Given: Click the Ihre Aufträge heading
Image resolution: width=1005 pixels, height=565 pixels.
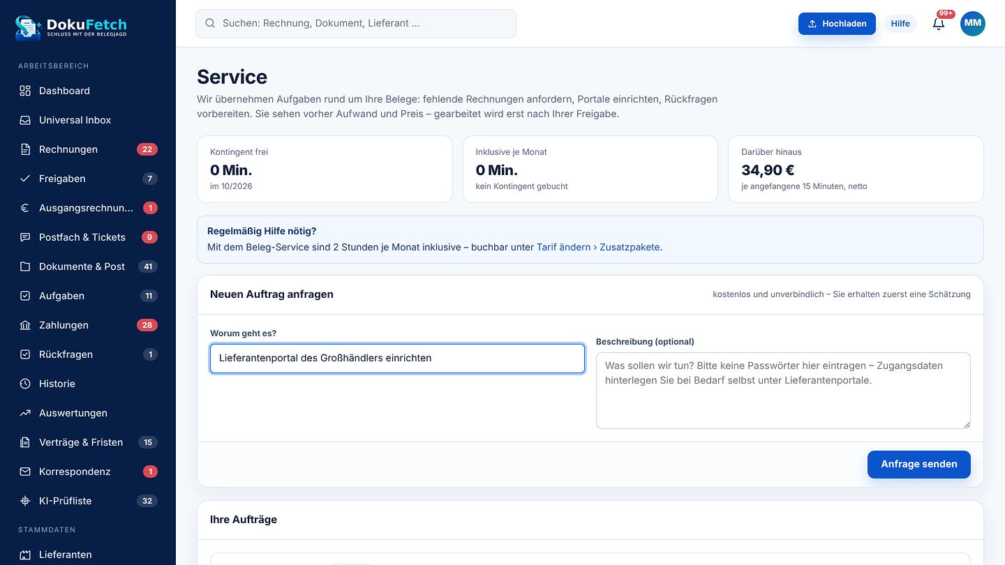Looking at the screenshot, I should pyautogui.click(x=244, y=520).
